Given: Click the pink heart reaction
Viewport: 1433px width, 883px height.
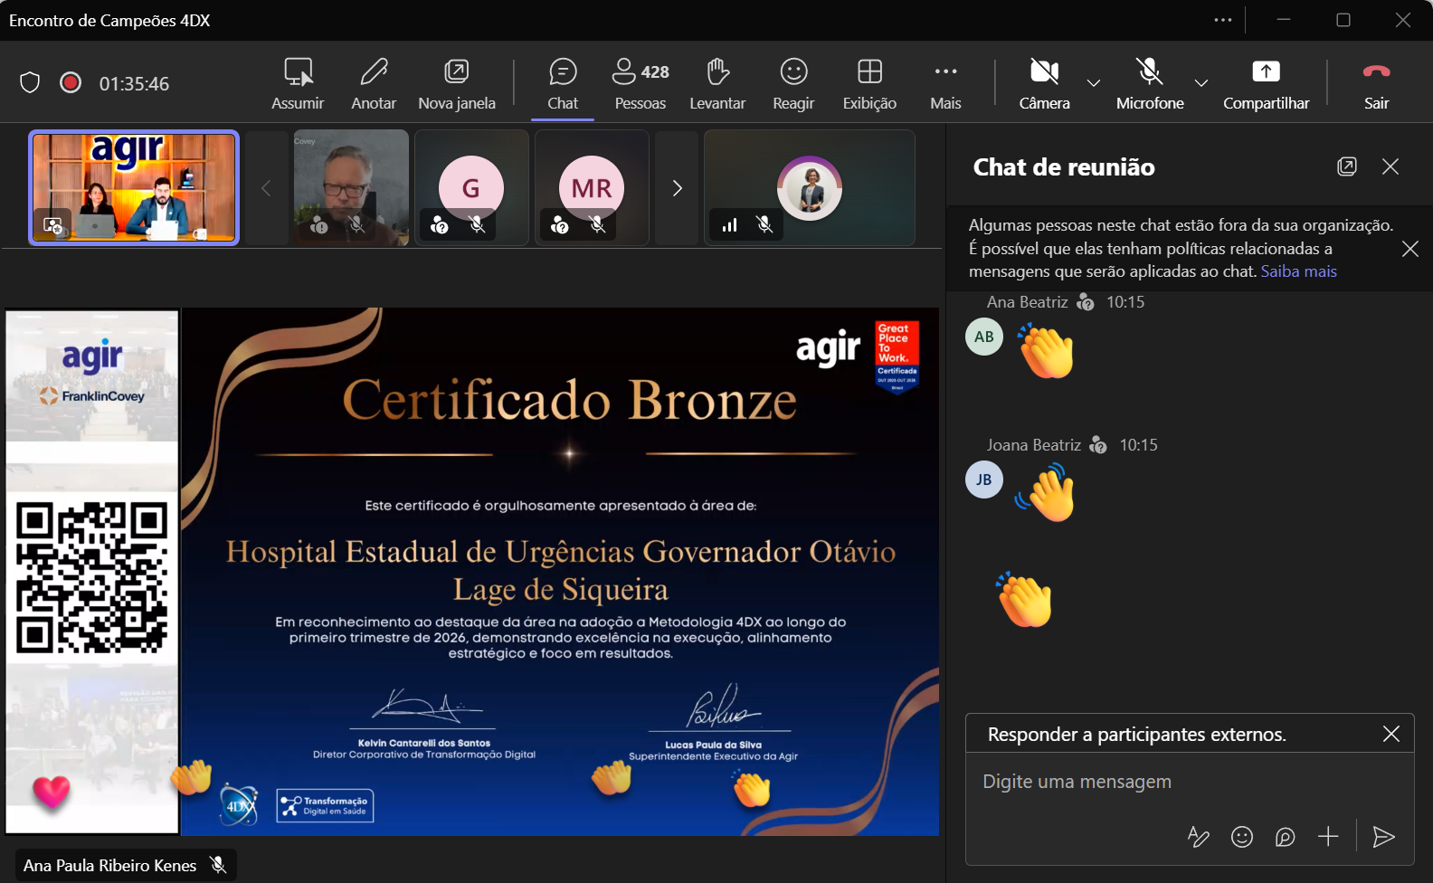Looking at the screenshot, I should pos(52,793).
